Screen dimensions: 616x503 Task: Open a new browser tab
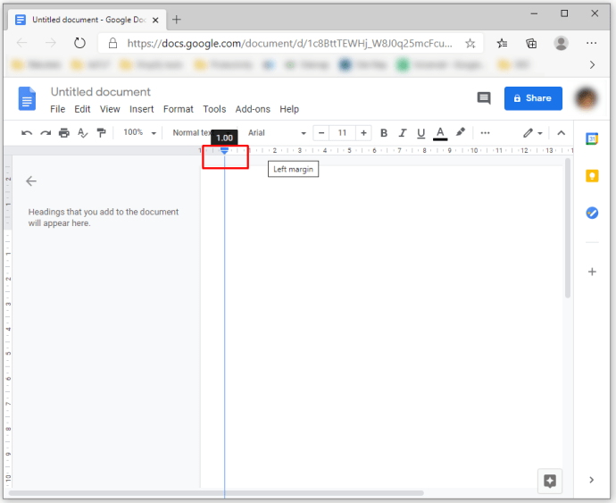pos(177,20)
